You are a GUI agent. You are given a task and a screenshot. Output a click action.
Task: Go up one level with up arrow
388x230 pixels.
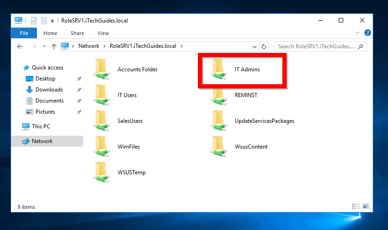coord(54,46)
